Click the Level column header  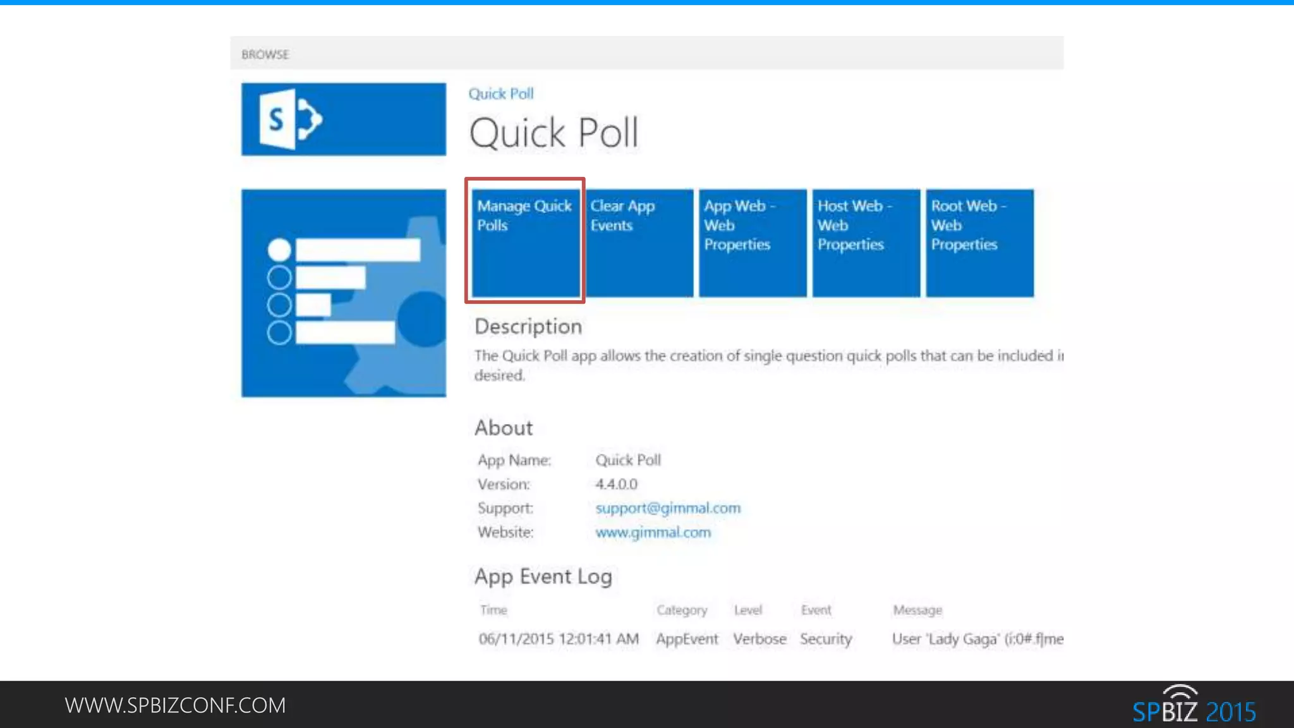[x=747, y=610]
